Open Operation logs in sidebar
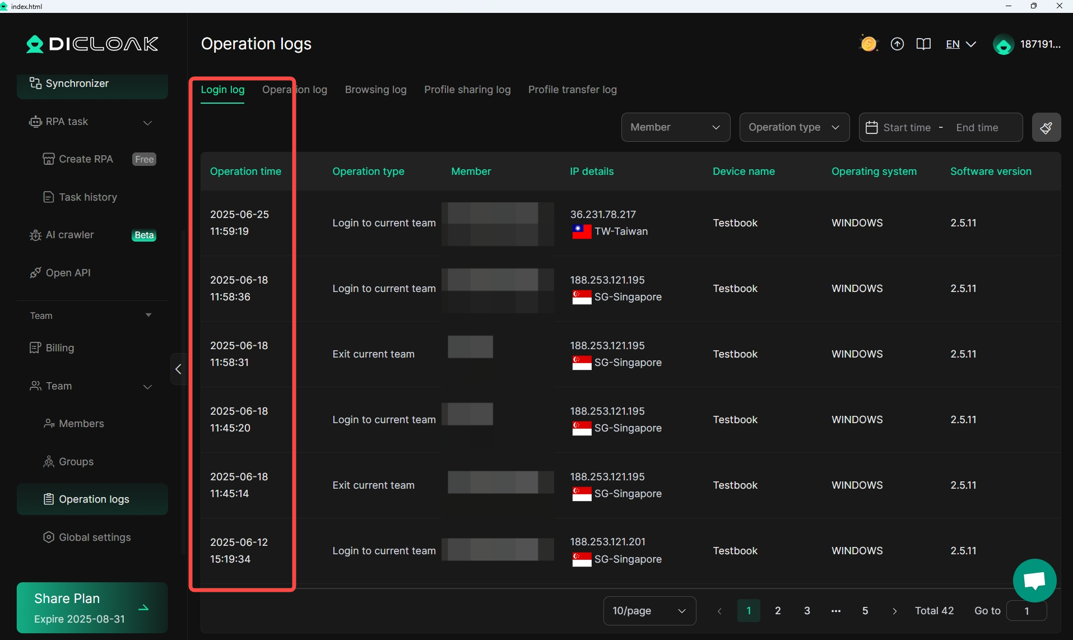The height and width of the screenshot is (640, 1073). point(92,499)
